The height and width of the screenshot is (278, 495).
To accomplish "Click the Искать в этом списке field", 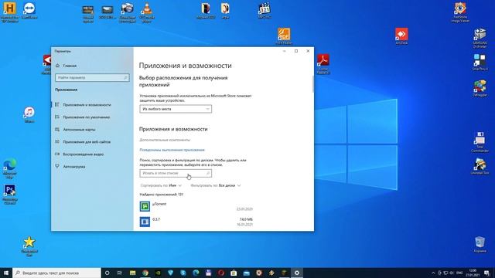I will (176, 173).
